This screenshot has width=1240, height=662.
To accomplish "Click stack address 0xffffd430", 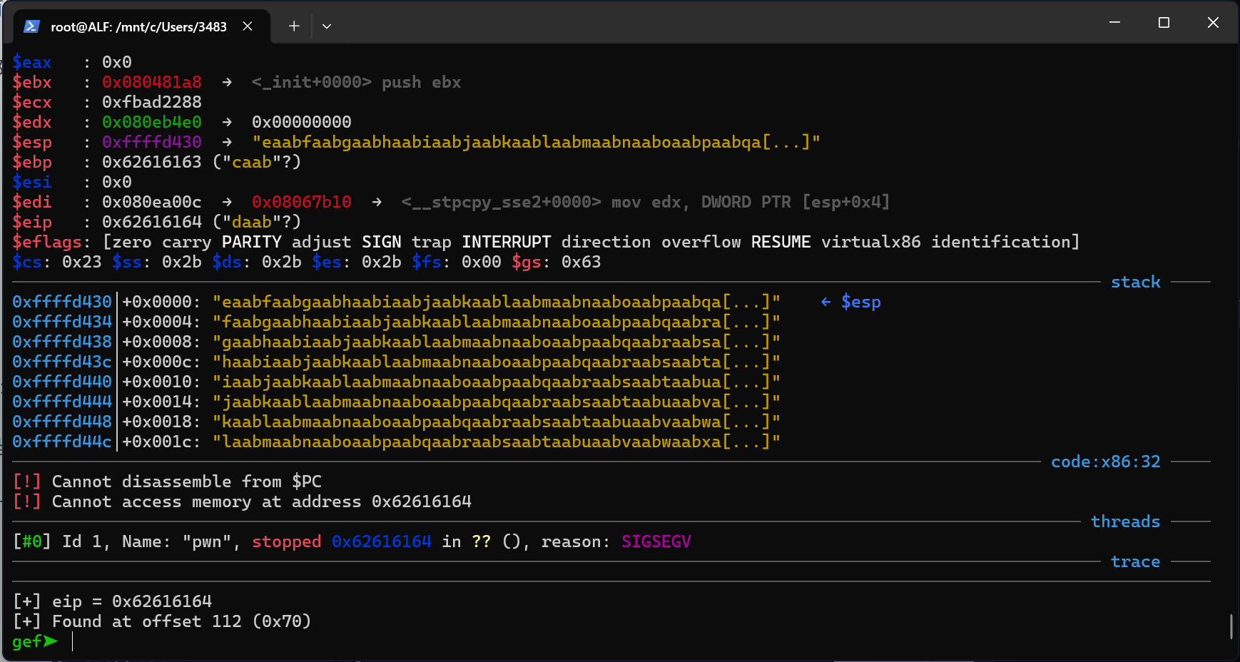I will [62, 302].
